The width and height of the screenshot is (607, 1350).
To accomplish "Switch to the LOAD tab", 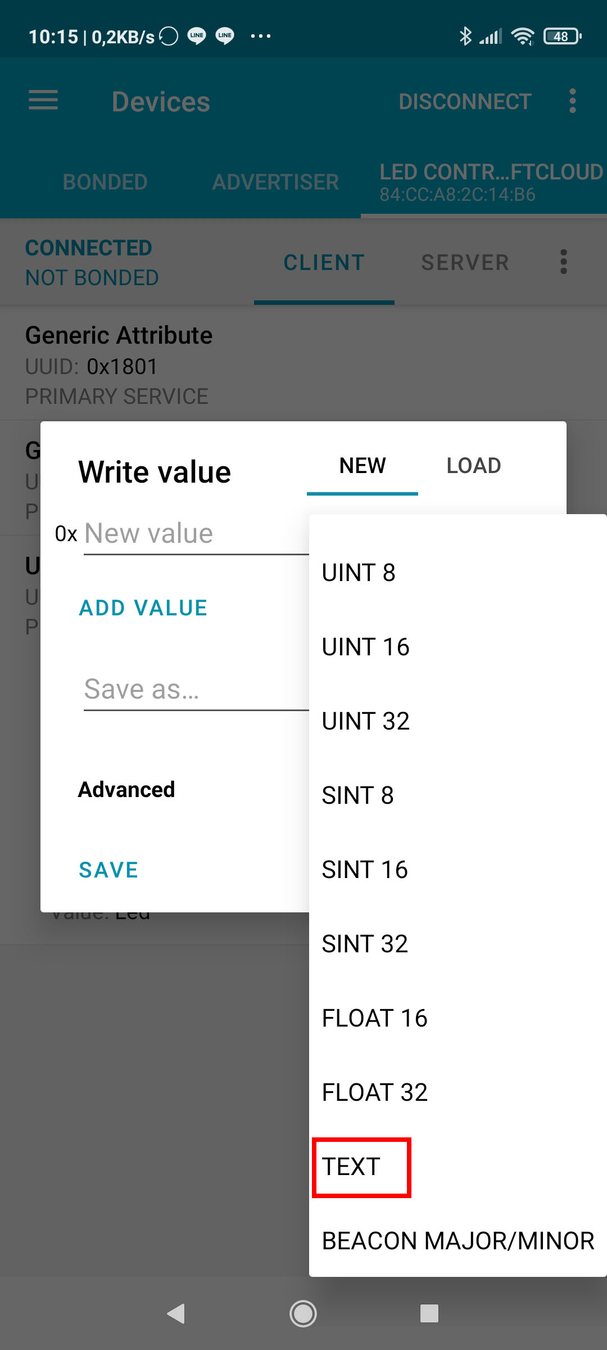I will coord(474,466).
